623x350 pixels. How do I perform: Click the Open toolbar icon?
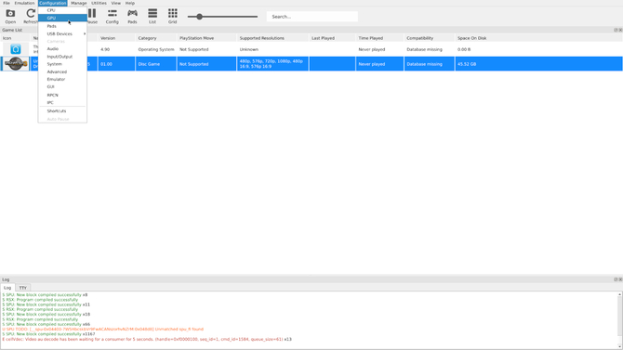(10, 17)
